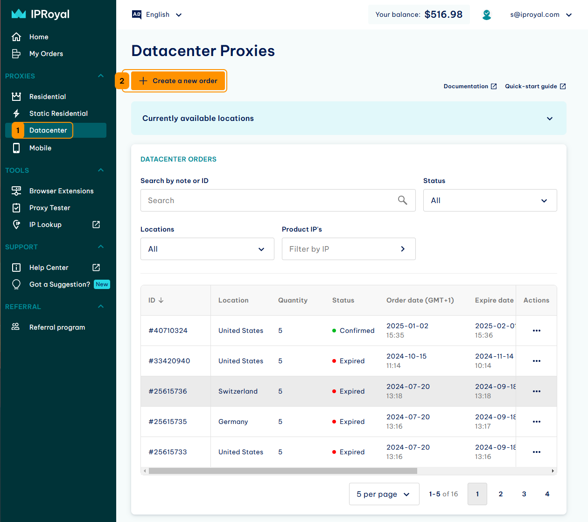Click the table scrollbar right arrow
588x522 pixels.
[x=553, y=471]
